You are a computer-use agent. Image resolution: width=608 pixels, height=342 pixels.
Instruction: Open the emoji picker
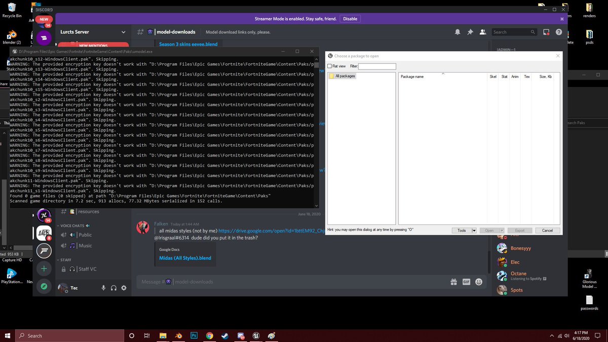click(x=479, y=282)
